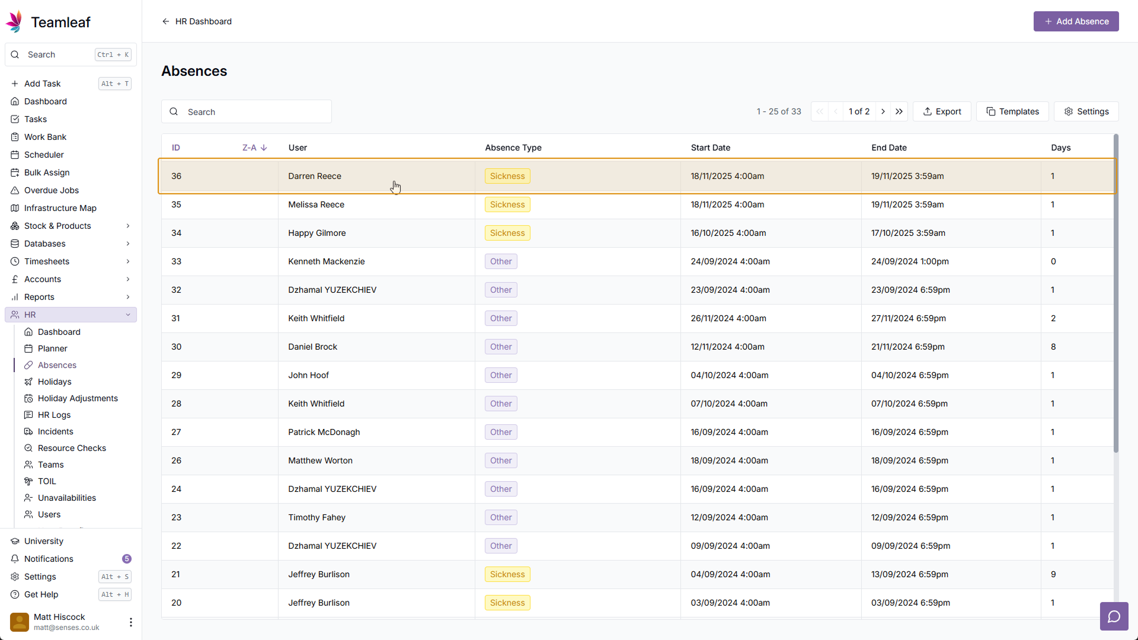Open Holidays under HR
The image size is (1138, 640).
tap(55, 382)
